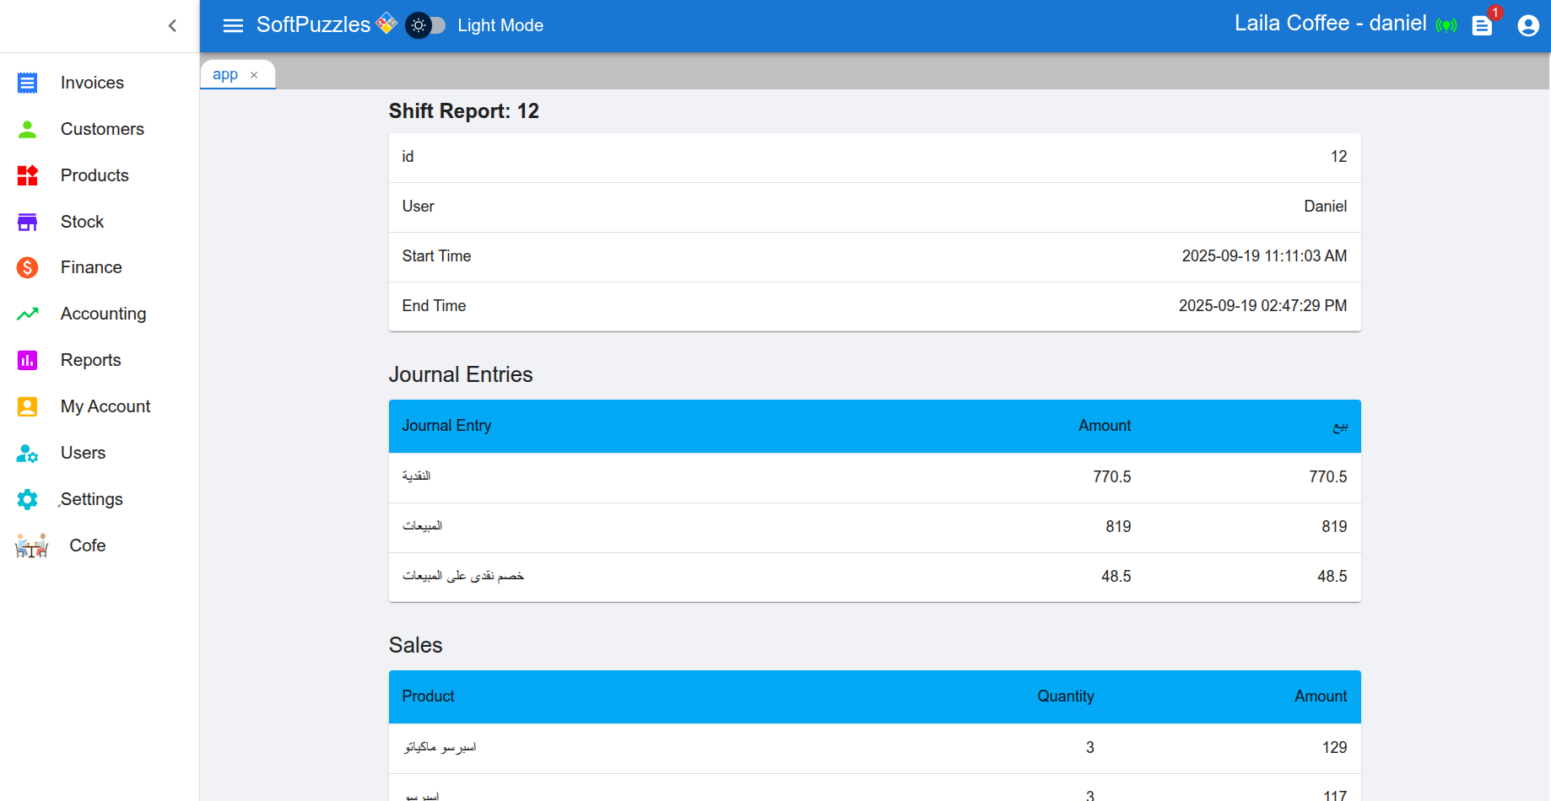Open Products from the sidebar
The image size is (1551, 801).
[x=95, y=175]
